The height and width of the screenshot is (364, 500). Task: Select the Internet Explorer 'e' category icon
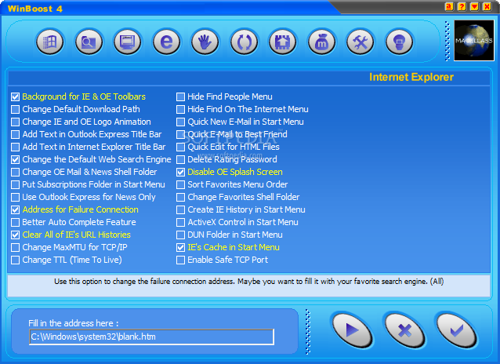[x=166, y=42]
